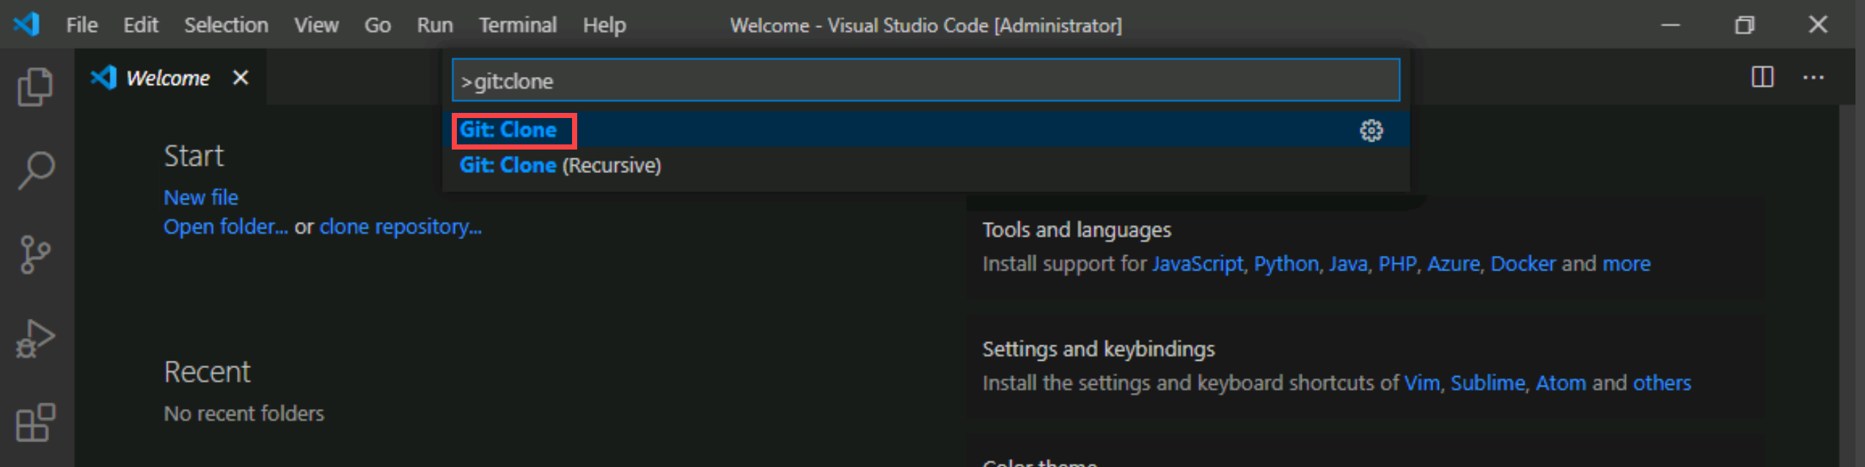Select the Welcome editor tab
The image size is (1865, 467).
coord(170,77)
